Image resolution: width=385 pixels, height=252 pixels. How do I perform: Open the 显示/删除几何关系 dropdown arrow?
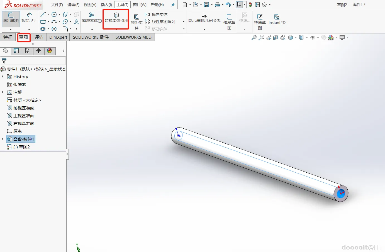tap(204, 30)
